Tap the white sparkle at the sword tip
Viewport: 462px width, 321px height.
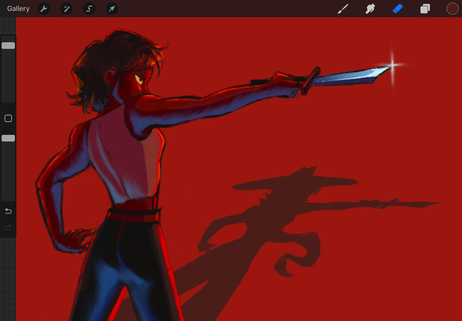(x=393, y=65)
